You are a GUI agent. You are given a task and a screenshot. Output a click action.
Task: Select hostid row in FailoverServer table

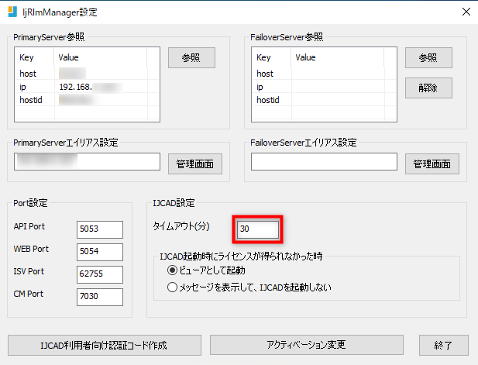324,100
